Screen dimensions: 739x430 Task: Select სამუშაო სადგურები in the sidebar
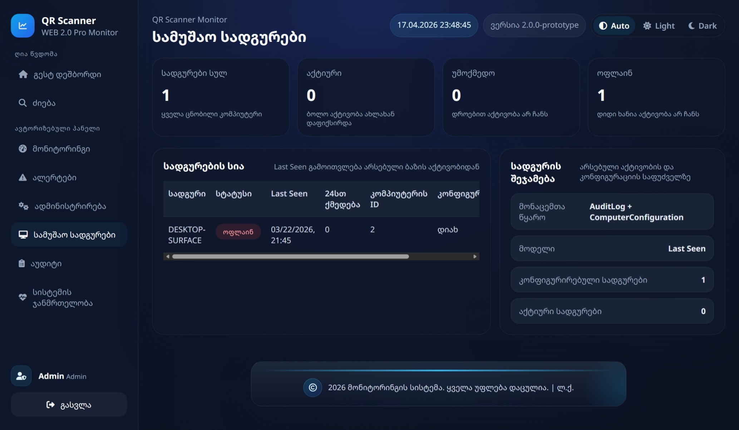coord(69,234)
